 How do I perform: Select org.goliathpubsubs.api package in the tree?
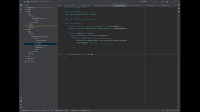(40, 19)
